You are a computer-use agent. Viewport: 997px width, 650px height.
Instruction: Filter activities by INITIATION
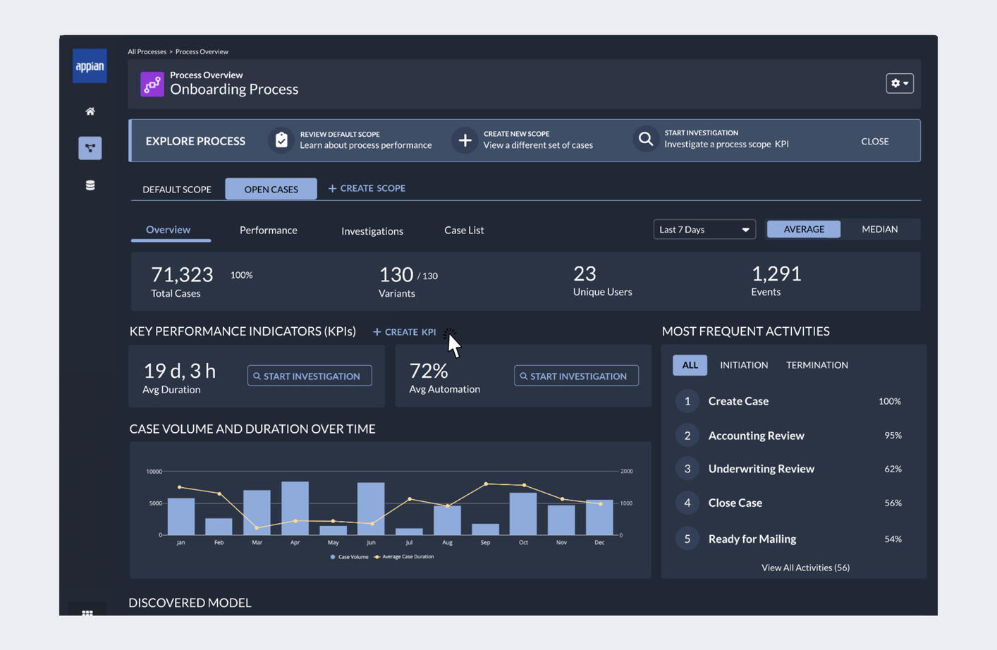click(x=744, y=365)
